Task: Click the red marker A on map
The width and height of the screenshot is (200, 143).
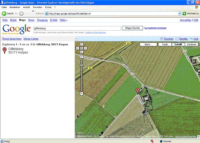Action: 137,90
